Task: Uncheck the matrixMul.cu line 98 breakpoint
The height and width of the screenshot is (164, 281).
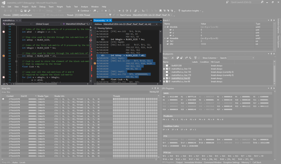Action: (167, 82)
